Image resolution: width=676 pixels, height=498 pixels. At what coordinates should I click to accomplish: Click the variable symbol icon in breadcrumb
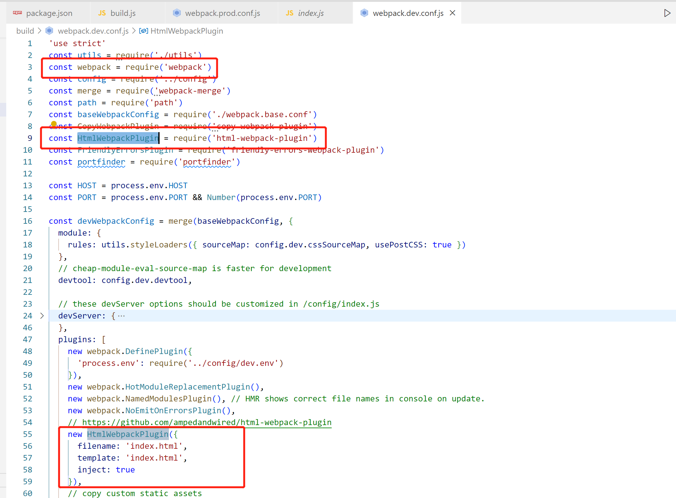coord(143,31)
